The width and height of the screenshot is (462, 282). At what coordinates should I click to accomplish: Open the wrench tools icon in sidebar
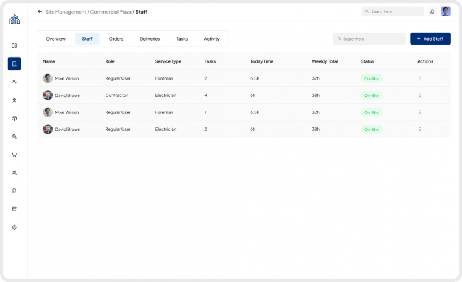[x=15, y=136]
